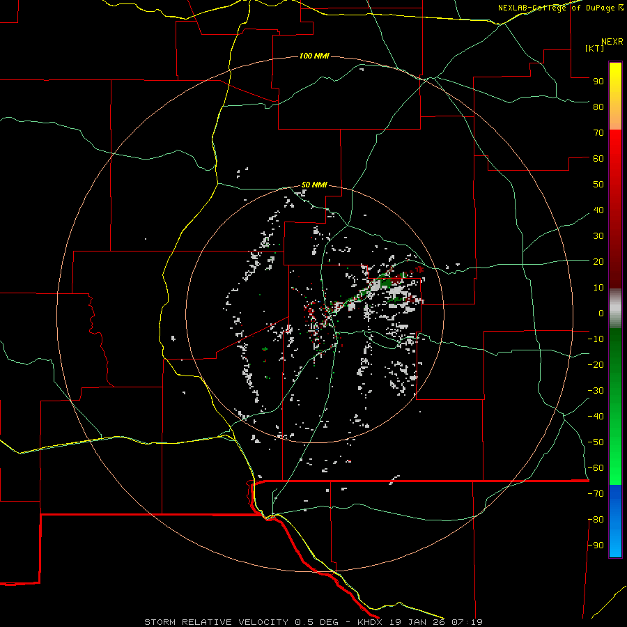627x627 pixels.
Task: Click the [KT] units label
Action: point(595,48)
